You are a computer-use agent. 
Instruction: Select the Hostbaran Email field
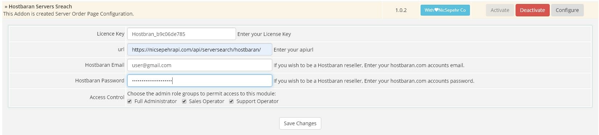[199, 65]
